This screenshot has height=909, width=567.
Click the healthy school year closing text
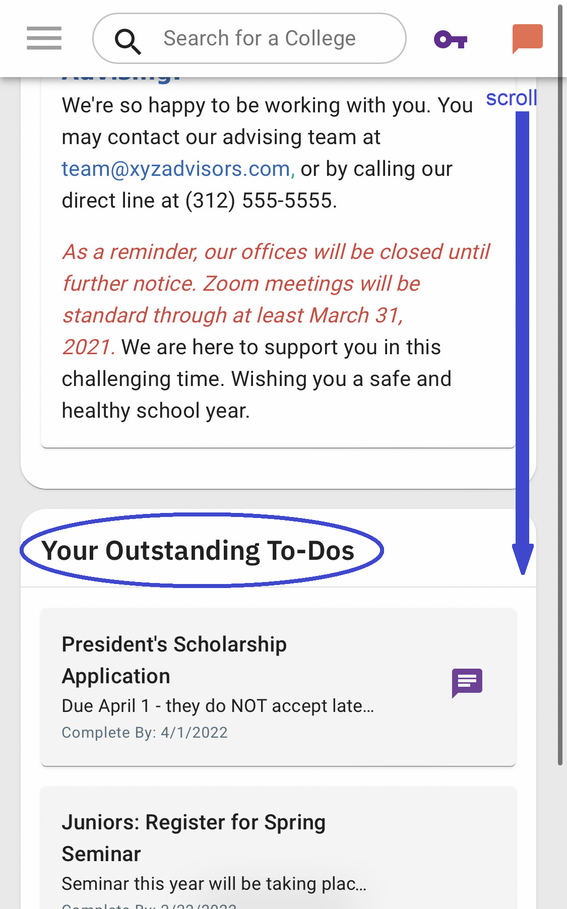pos(155,411)
